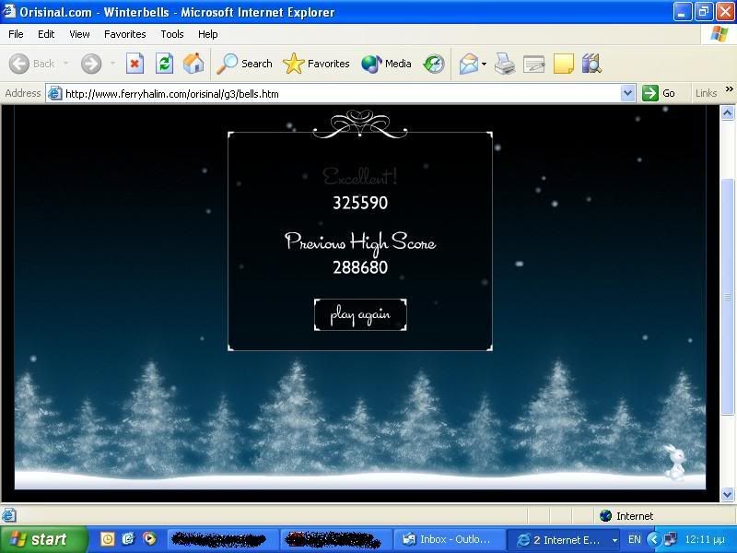Go to the Home page

pyautogui.click(x=193, y=64)
